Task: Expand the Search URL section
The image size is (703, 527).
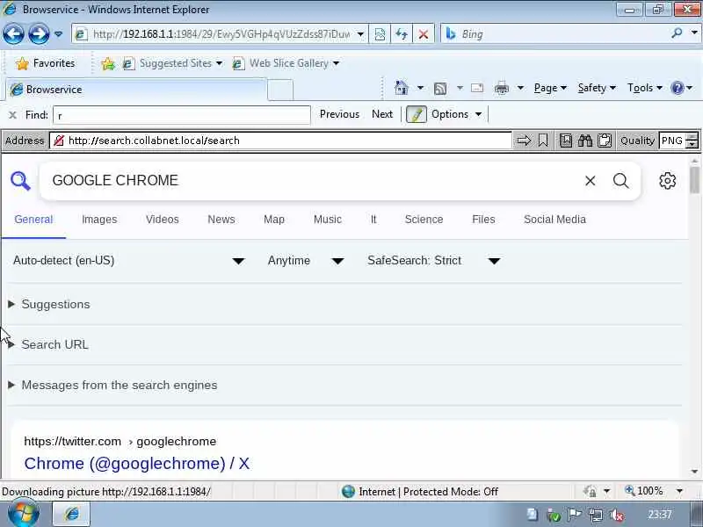Action: (54, 344)
